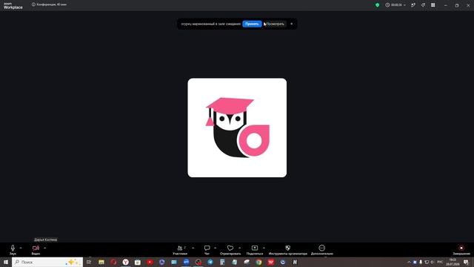Admit waiting participant with Принять
The image size is (474, 267).
252,24
